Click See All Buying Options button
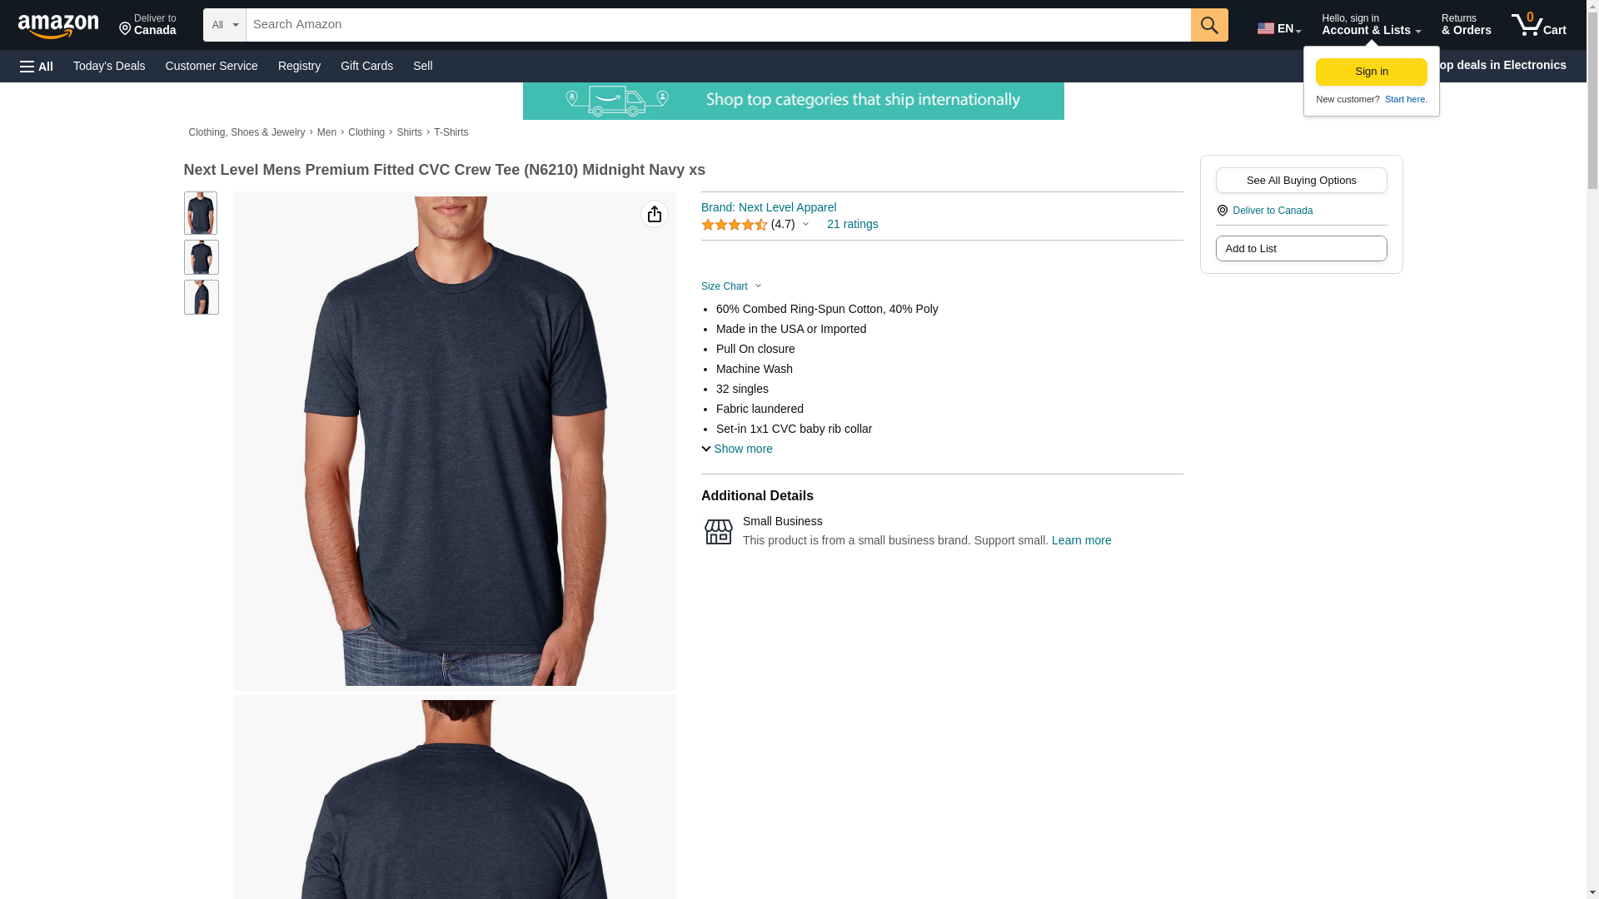 [x=1301, y=180]
